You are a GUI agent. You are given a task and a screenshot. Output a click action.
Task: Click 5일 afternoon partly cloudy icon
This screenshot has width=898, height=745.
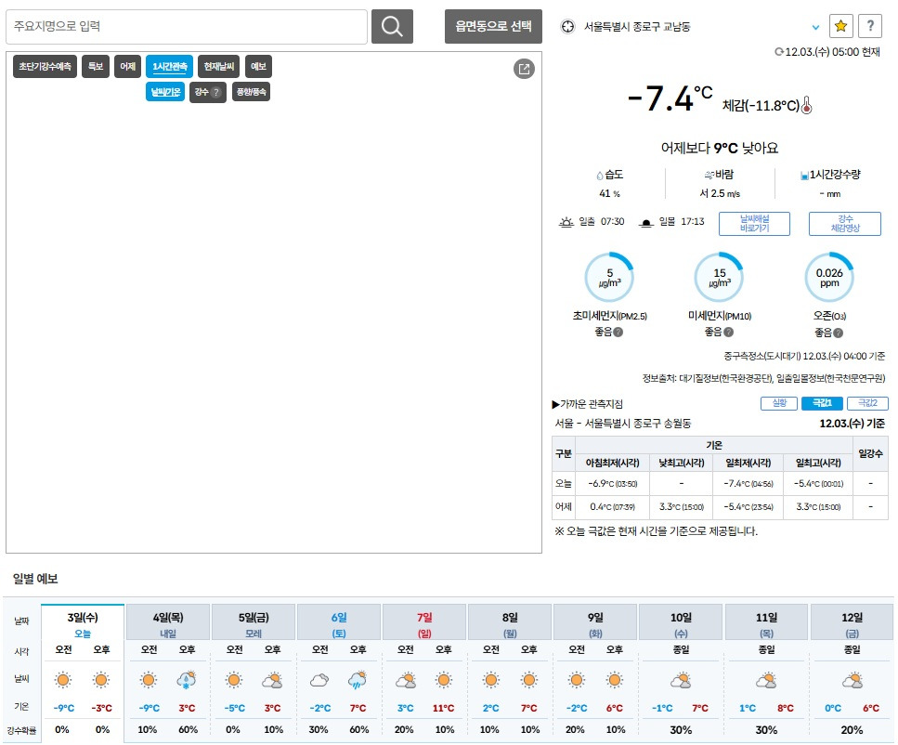tap(272, 680)
